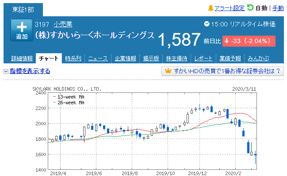Click the 2020/2 x-axis label
This screenshot has height=176, width=287.
[233, 173]
